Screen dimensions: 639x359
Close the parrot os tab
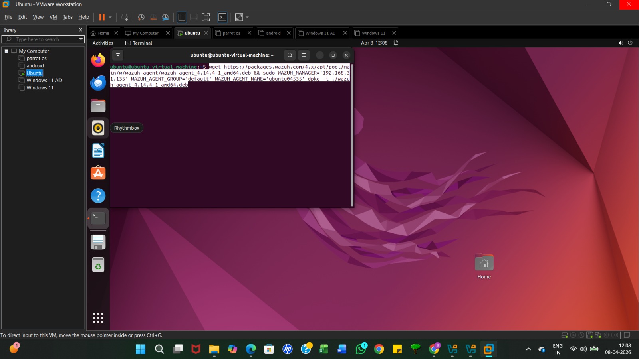[249, 33]
